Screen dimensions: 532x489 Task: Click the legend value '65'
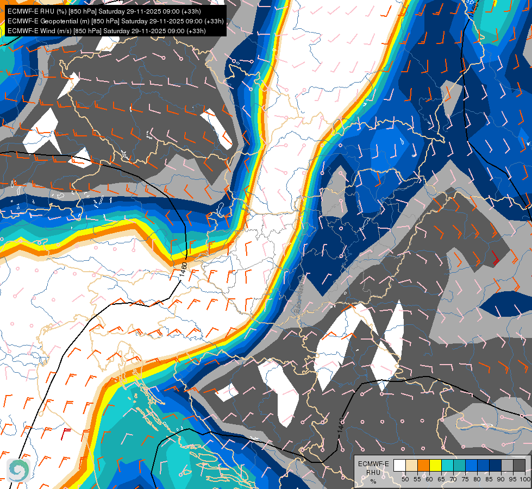[441, 479]
